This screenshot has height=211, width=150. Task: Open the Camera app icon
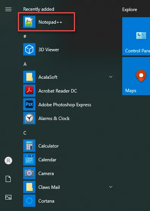(29, 173)
